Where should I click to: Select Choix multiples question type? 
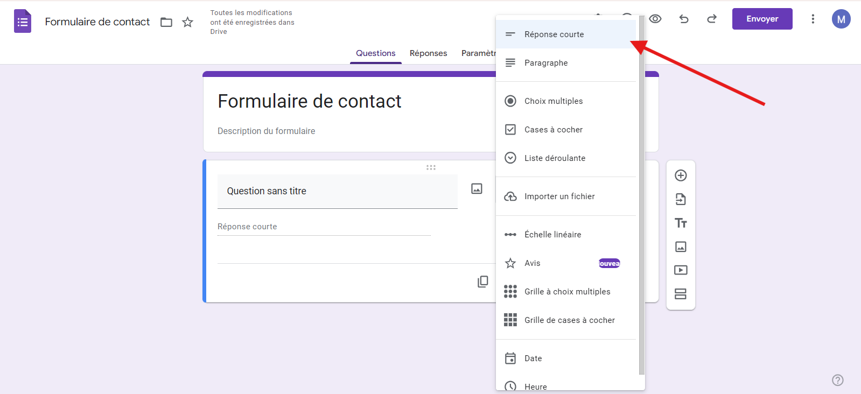(554, 101)
